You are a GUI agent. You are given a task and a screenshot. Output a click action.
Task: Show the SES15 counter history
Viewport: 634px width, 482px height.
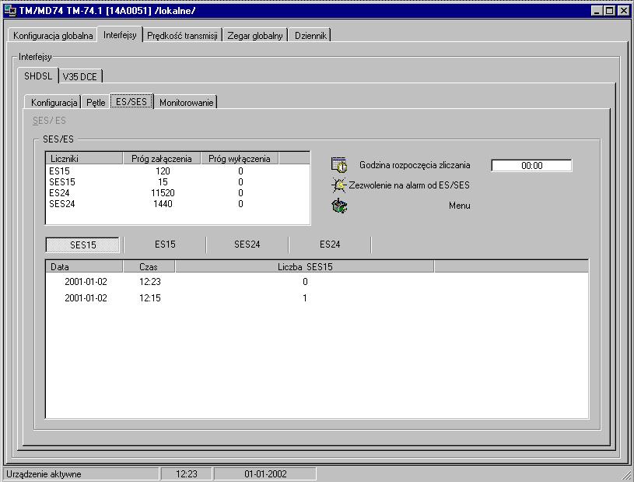pyautogui.click(x=83, y=245)
